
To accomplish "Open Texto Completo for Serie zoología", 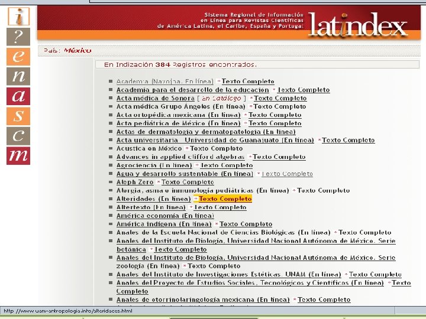I will [x=214, y=266].
